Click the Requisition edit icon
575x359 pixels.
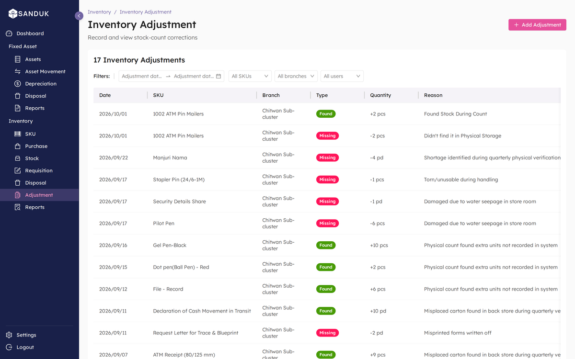tap(18, 170)
